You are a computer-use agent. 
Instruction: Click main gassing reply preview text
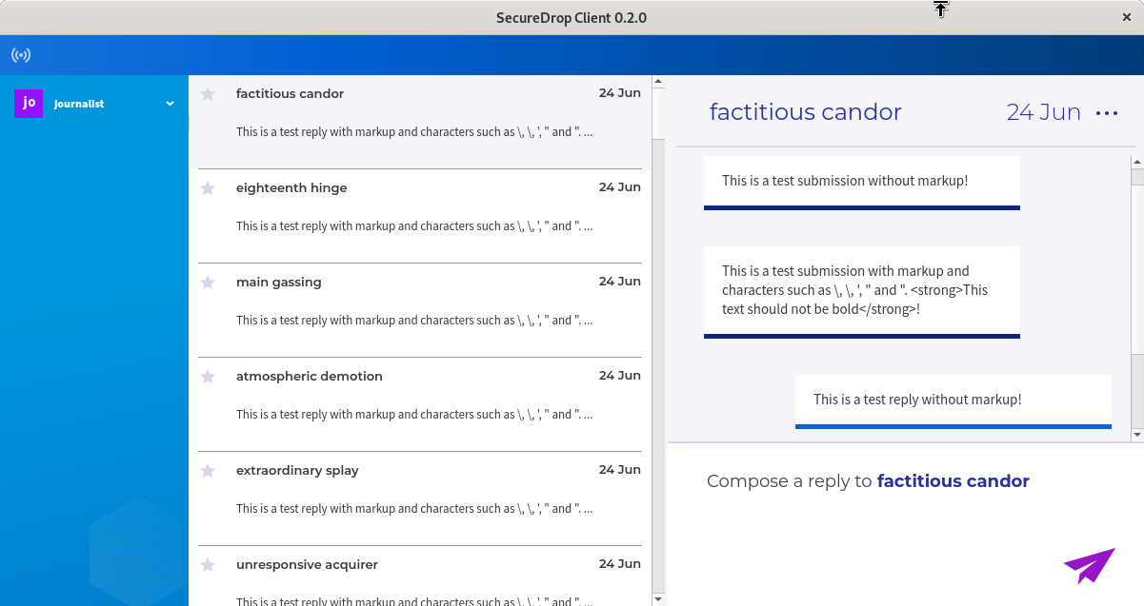click(x=414, y=321)
